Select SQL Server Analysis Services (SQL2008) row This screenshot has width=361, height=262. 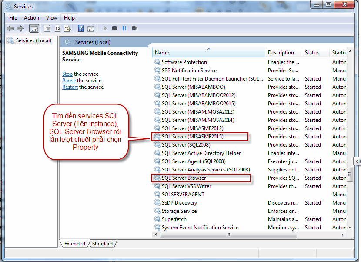[x=250, y=170]
